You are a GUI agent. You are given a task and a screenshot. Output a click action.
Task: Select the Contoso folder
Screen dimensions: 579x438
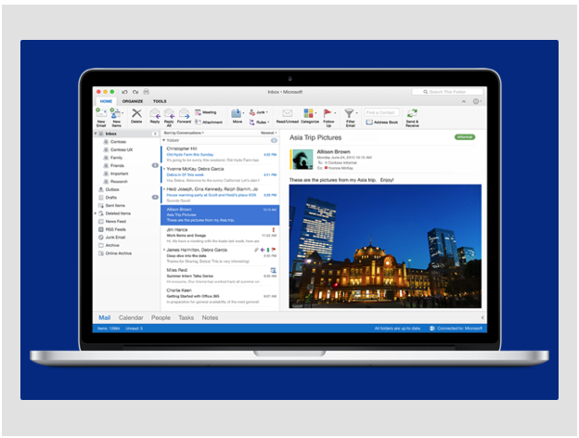point(126,142)
